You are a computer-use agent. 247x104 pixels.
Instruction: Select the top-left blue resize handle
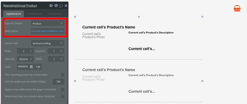coord(75,17)
